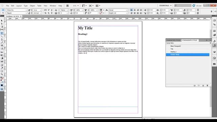Select the Gradient Swatch tool
Image resolution: width=217 pixels, height=122 pixels.
click(2, 58)
